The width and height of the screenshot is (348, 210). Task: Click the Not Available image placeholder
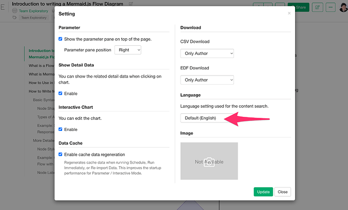tap(209, 161)
